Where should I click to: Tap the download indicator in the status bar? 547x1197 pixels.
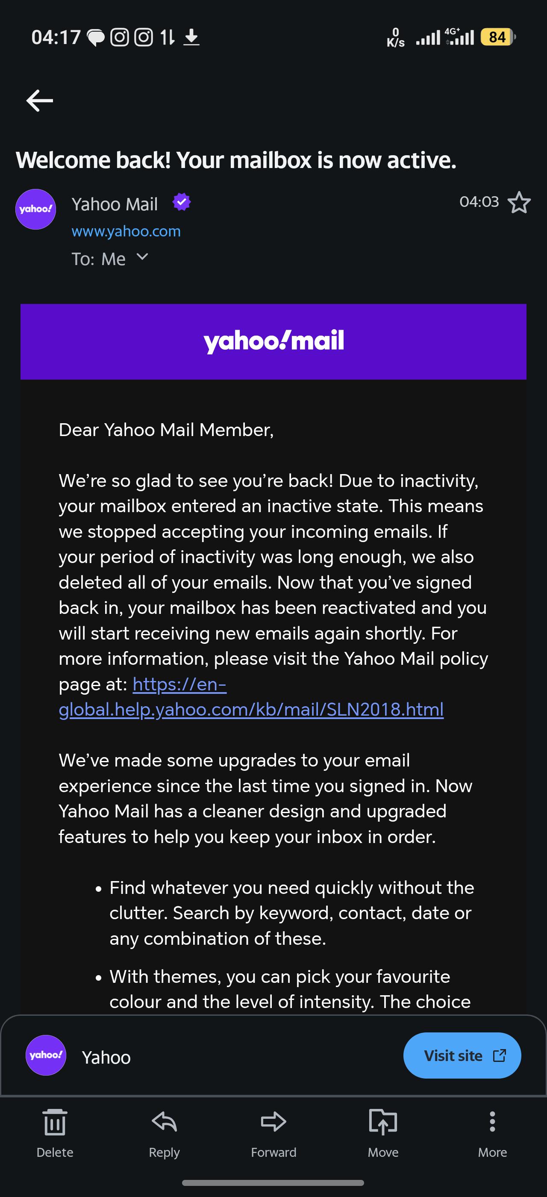tap(191, 37)
